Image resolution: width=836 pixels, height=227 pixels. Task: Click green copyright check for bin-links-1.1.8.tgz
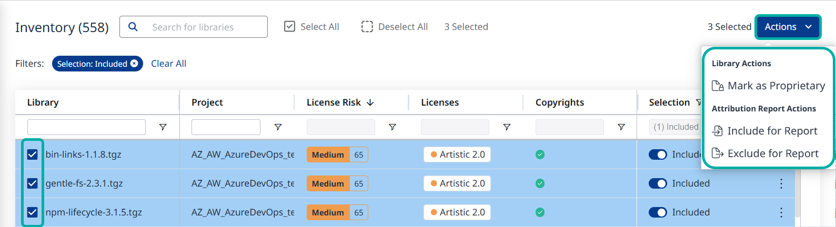(x=540, y=154)
